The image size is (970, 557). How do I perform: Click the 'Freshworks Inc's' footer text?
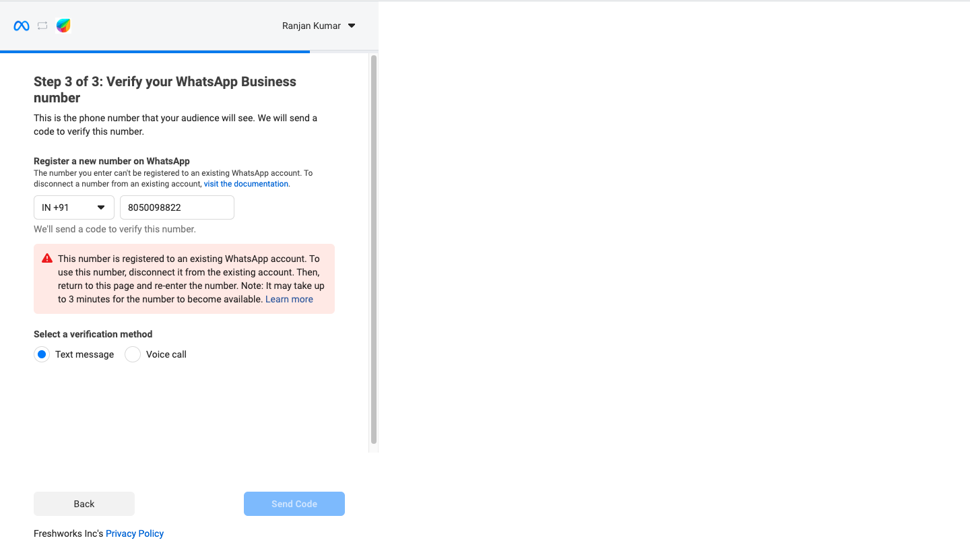[x=69, y=533]
